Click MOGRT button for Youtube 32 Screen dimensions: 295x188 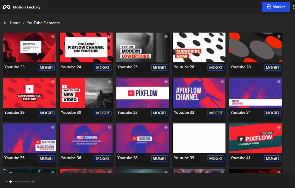point(159,113)
